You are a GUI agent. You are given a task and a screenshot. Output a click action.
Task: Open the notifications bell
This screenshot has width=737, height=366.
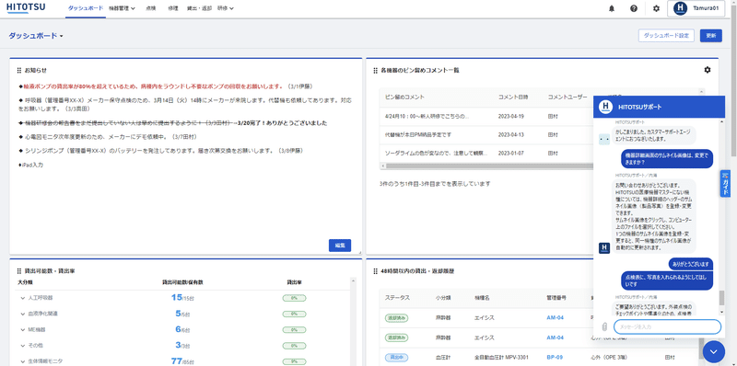tap(612, 8)
